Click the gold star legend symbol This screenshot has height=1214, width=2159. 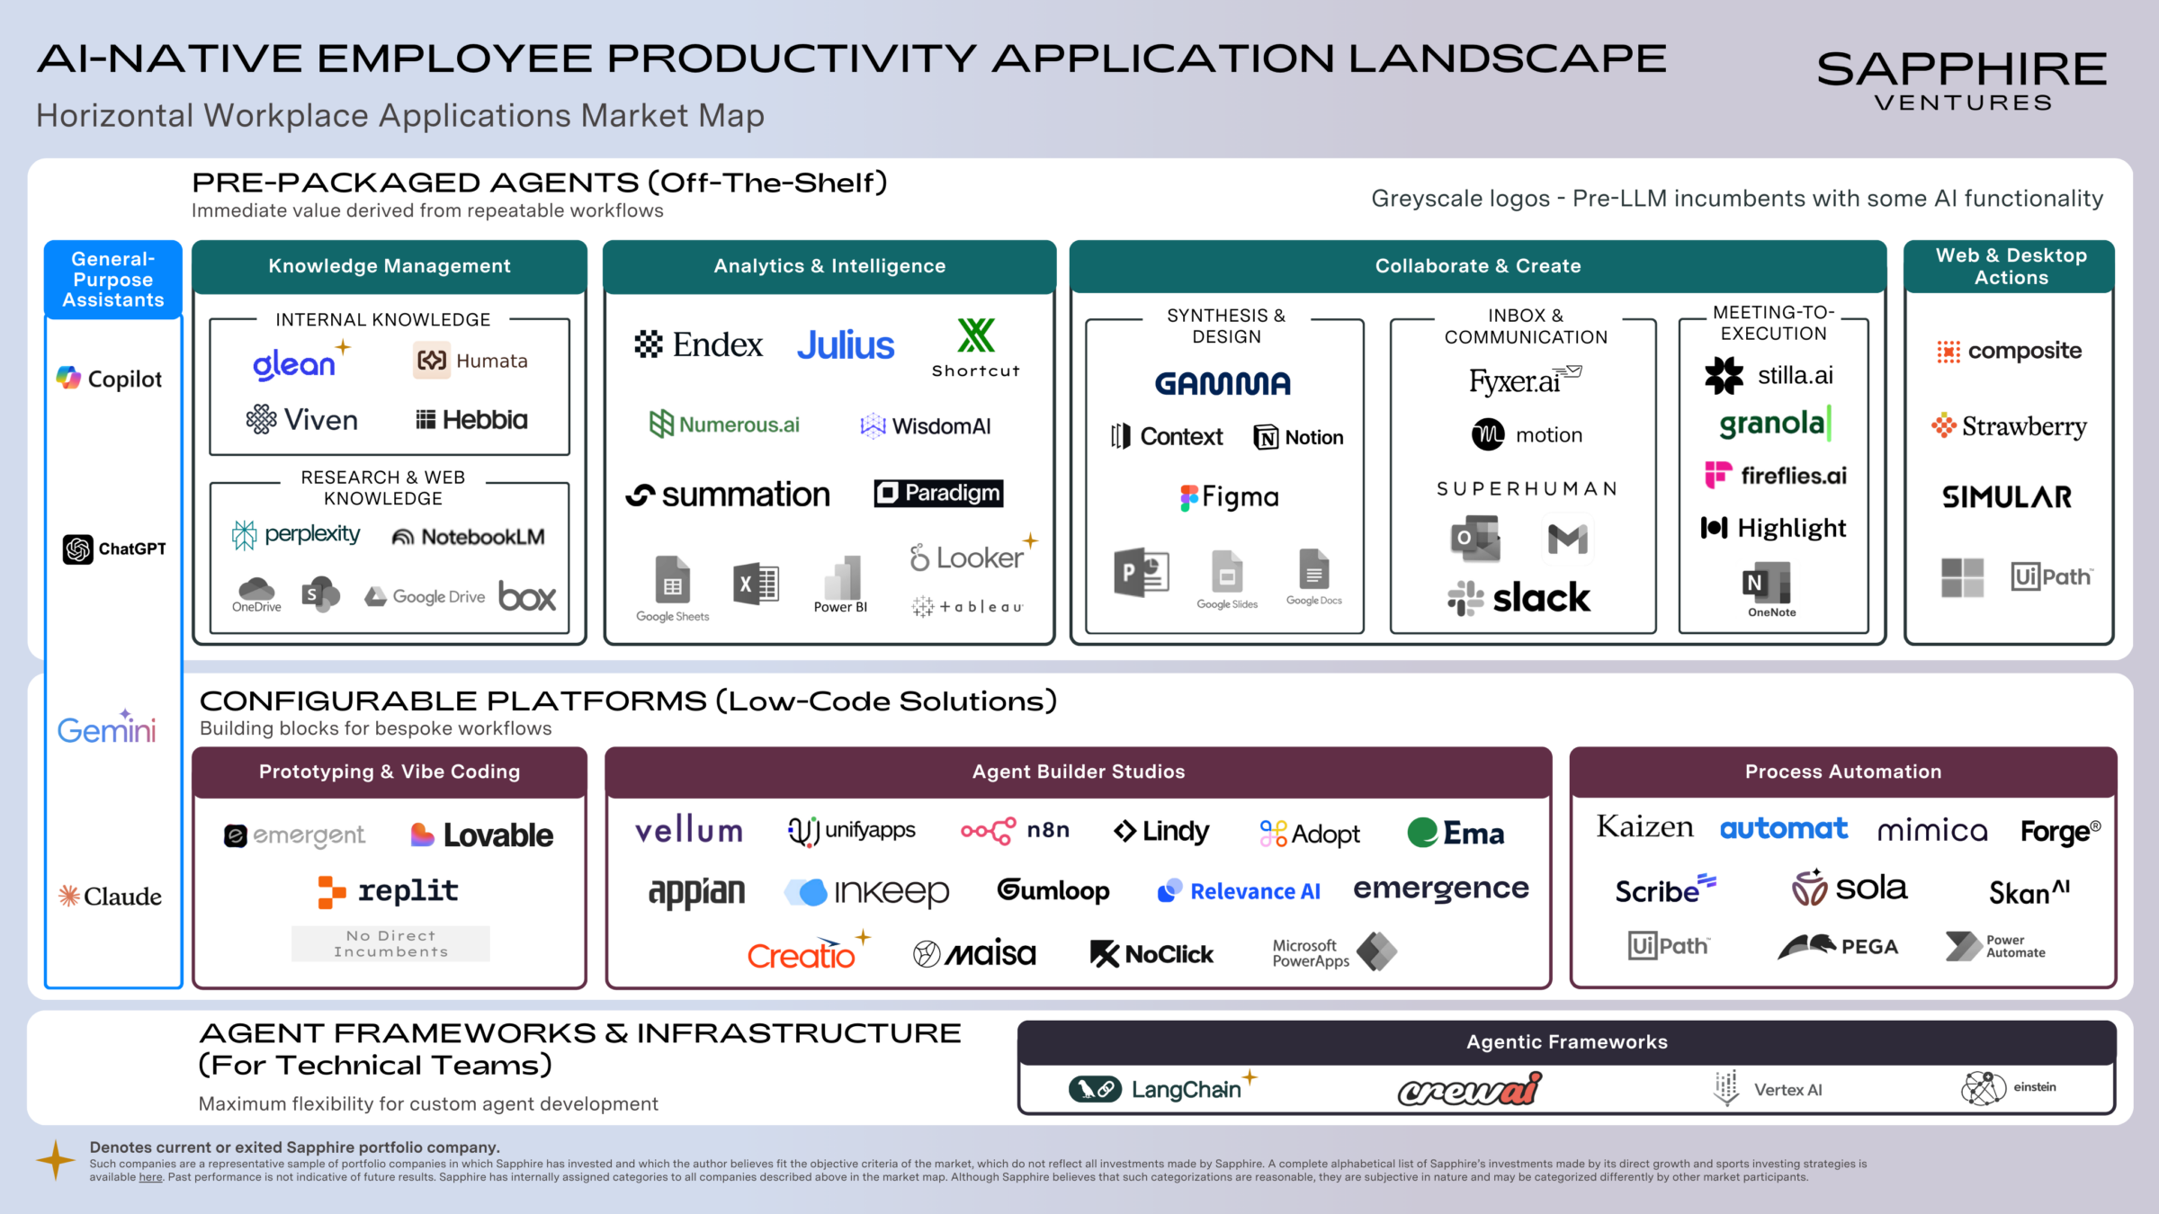tap(56, 1159)
